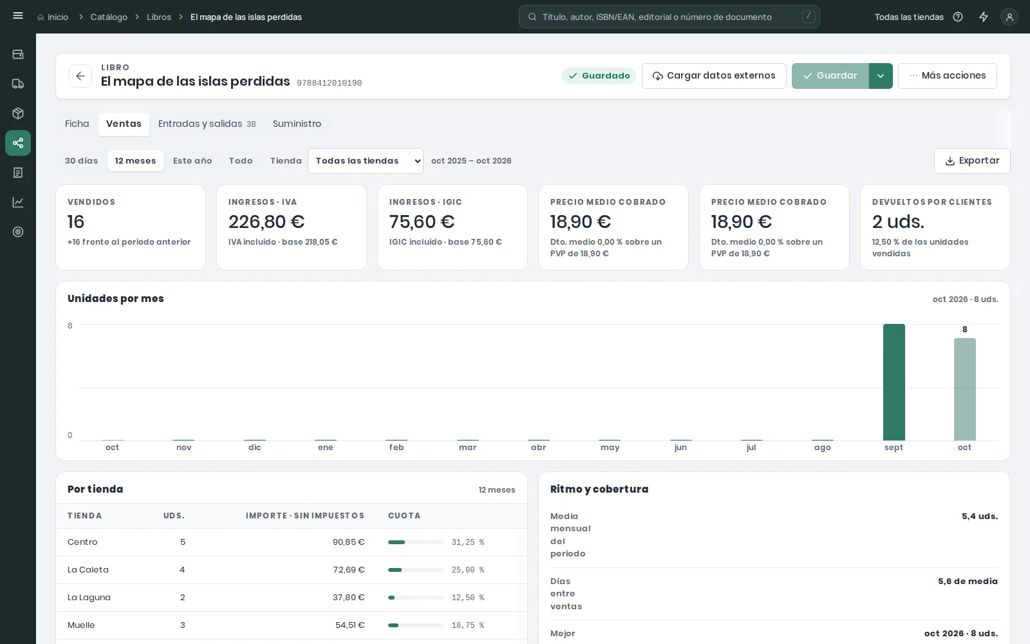Click the sept bar in the chart

point(894,383)
